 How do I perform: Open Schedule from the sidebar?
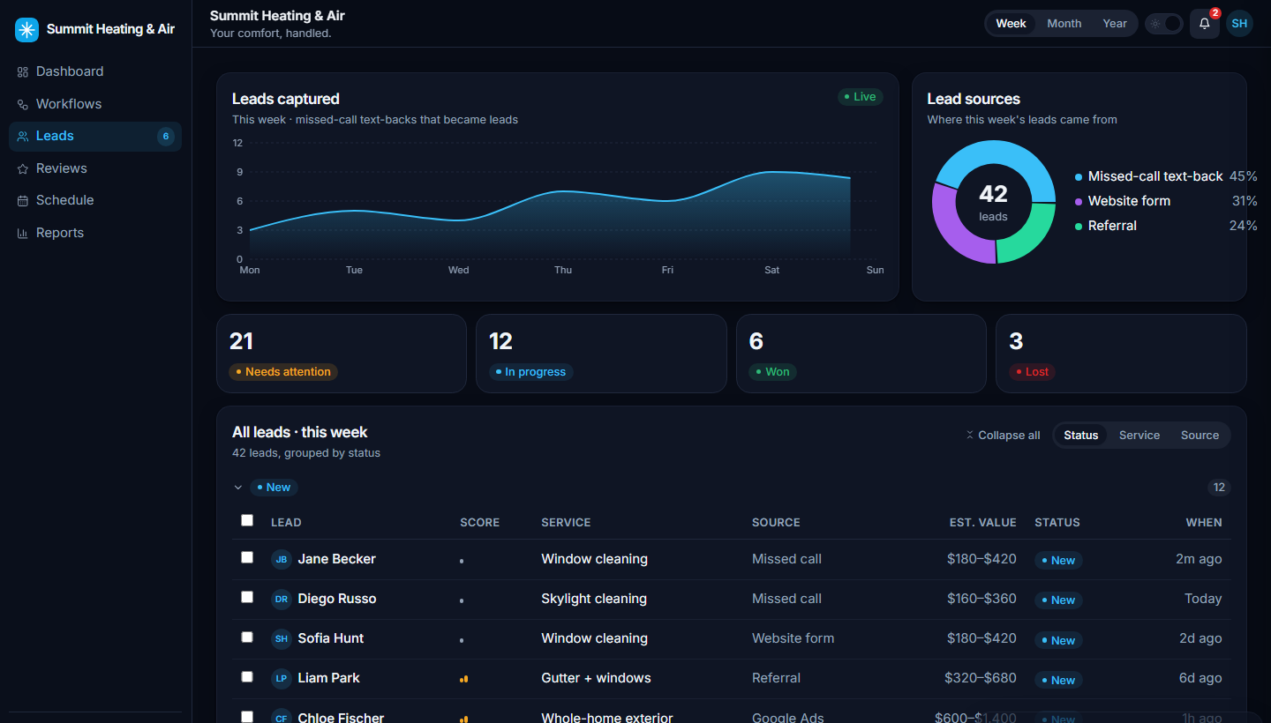[95, 200]
